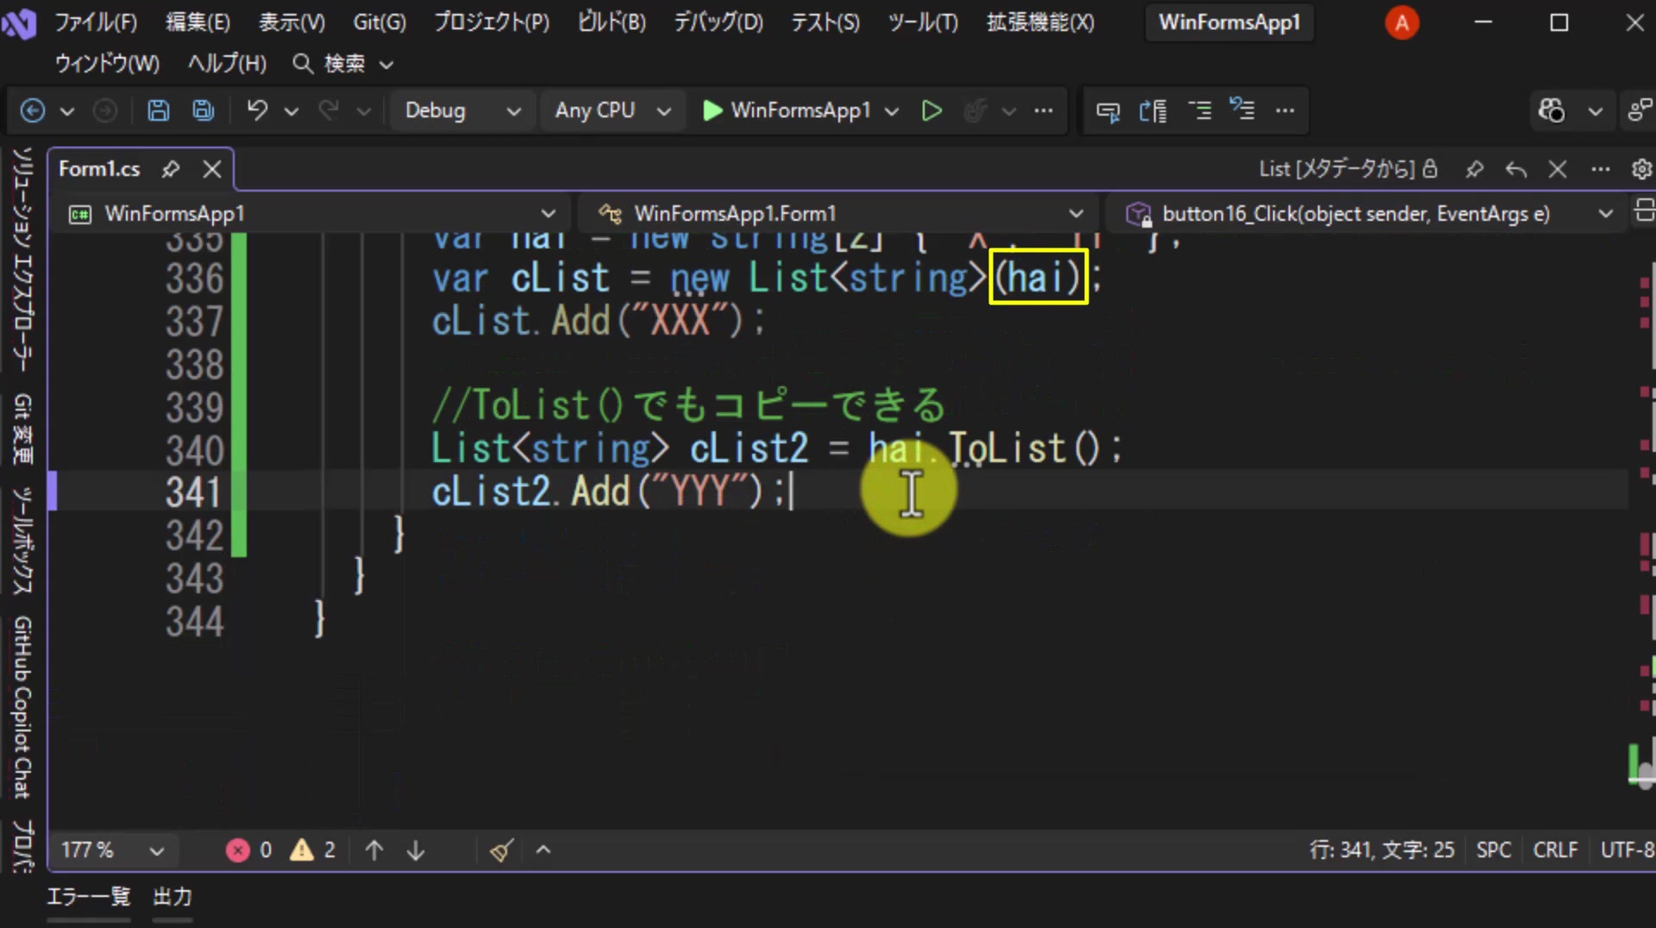This screenshot has height=928, width=1656.
Task: Pin the List metadata preview tab
Action: 1474,169
